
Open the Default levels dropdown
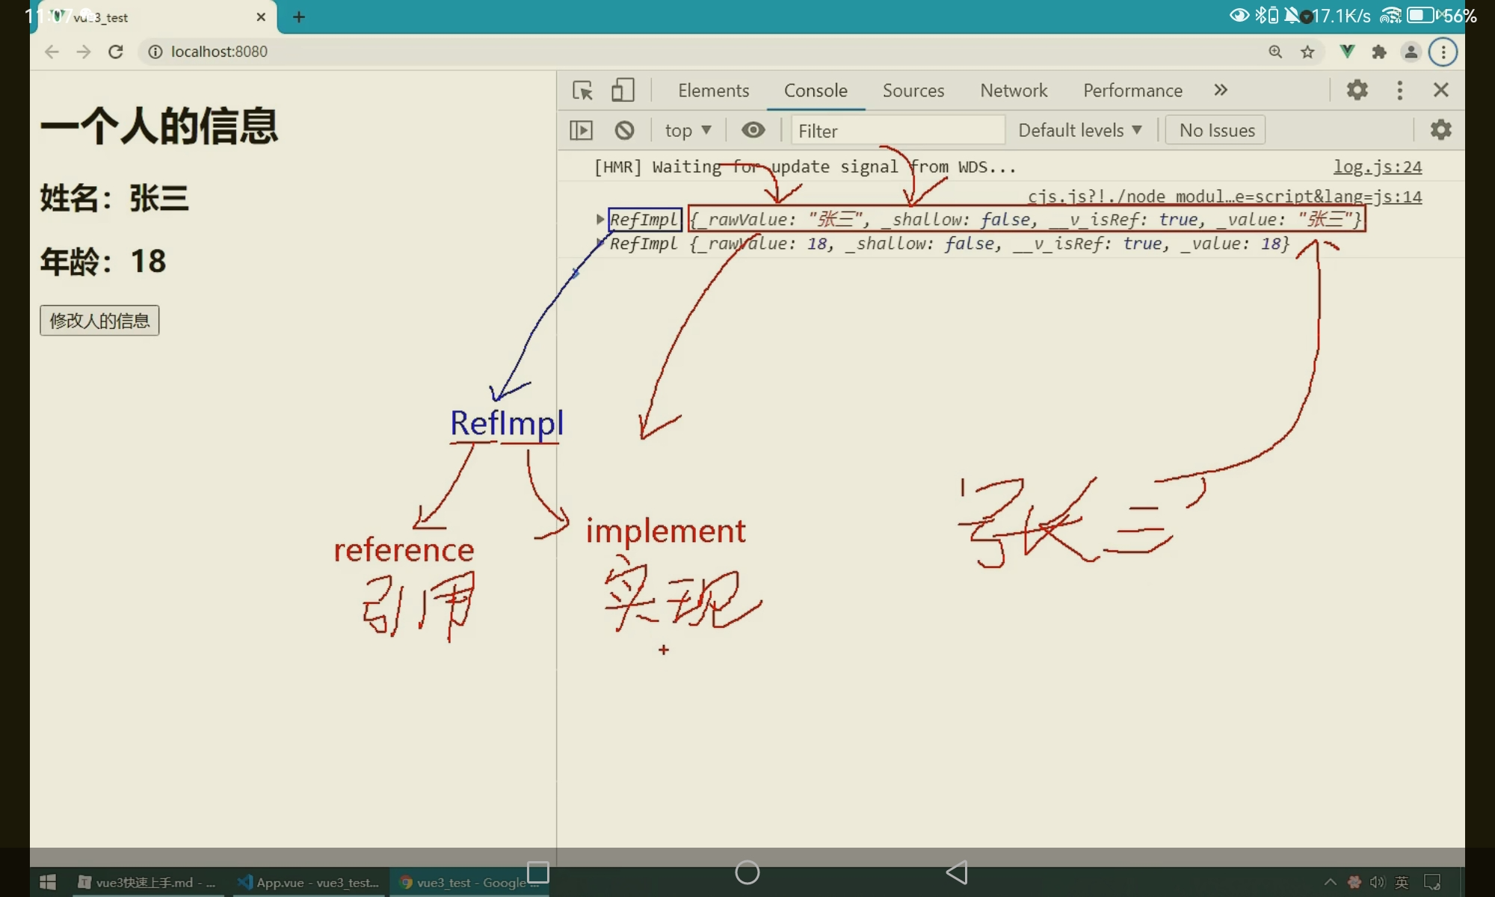[1079, 131]
